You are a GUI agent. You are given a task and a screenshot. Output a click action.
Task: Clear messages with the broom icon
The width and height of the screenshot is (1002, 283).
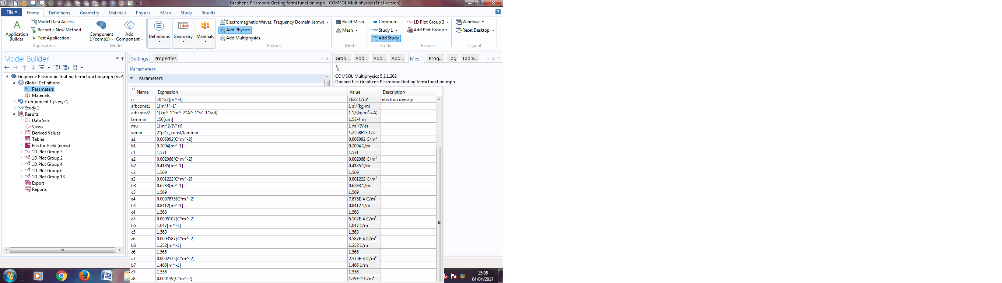[x=338, y=69]
